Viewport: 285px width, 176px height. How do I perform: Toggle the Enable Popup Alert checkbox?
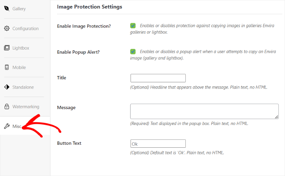(x=133, y=51)
